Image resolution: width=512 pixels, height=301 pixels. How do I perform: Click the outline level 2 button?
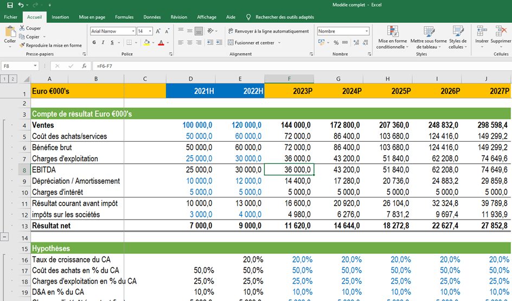[13, 79]
